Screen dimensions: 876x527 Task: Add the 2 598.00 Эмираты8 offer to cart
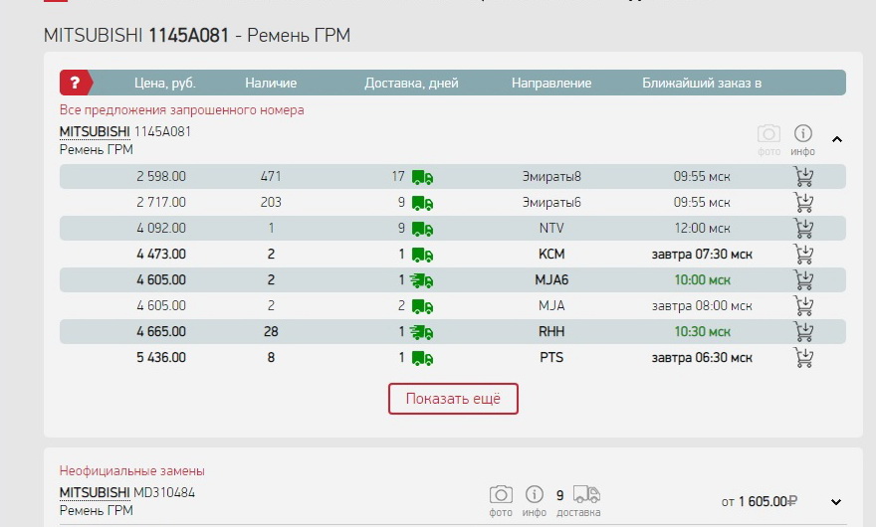803,177
